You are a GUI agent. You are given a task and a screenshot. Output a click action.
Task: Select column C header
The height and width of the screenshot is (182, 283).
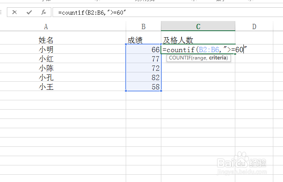198,26
